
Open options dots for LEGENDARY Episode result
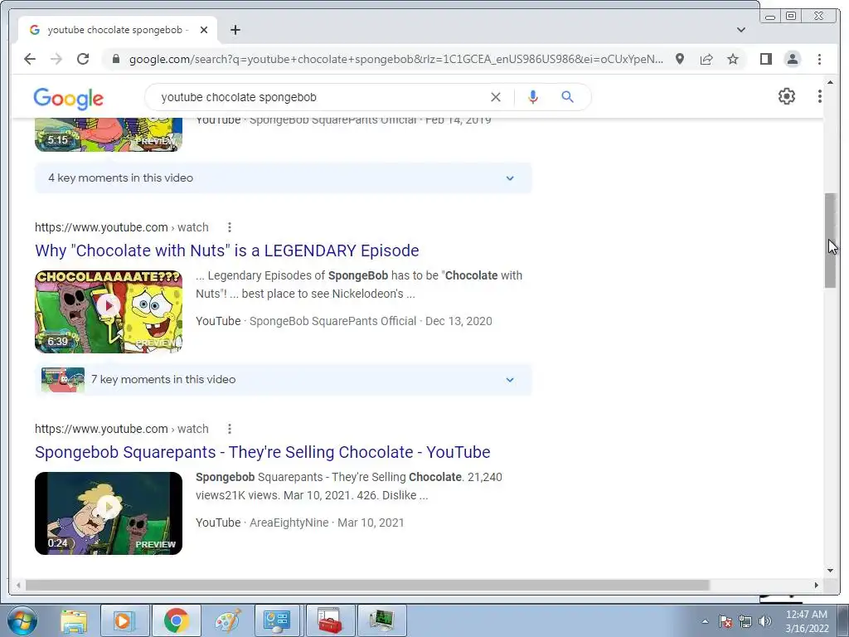pyautogui.click(x=230, y=227)
